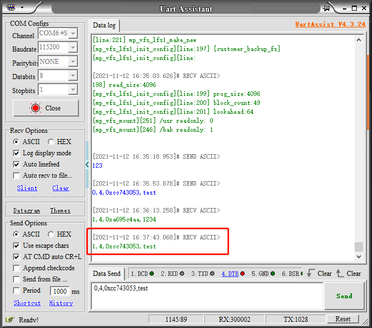Screen dimensions: 372x328
Task: Click the Period 1000 ms field
Action: click(x=60, y=291)
